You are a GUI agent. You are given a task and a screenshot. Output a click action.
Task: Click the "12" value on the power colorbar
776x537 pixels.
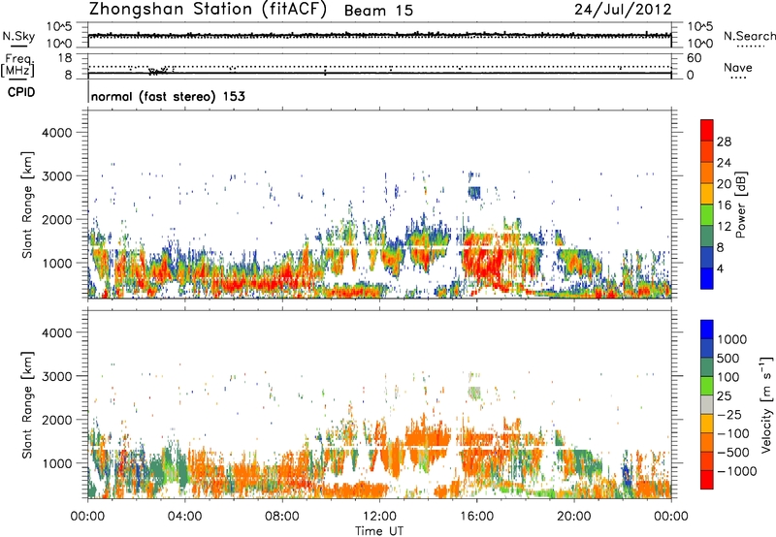(x=724, y=227)
